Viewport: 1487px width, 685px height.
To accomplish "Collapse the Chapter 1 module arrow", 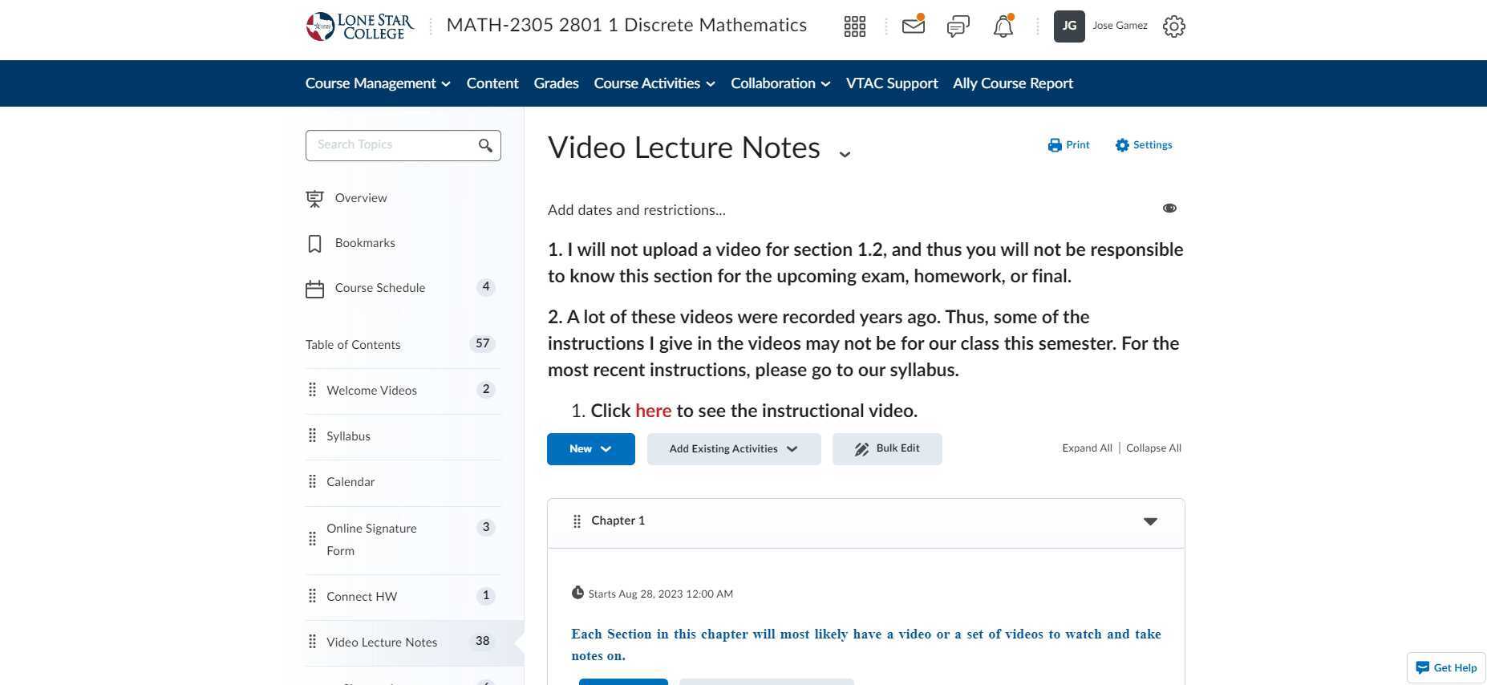I will click(1150, 521).
